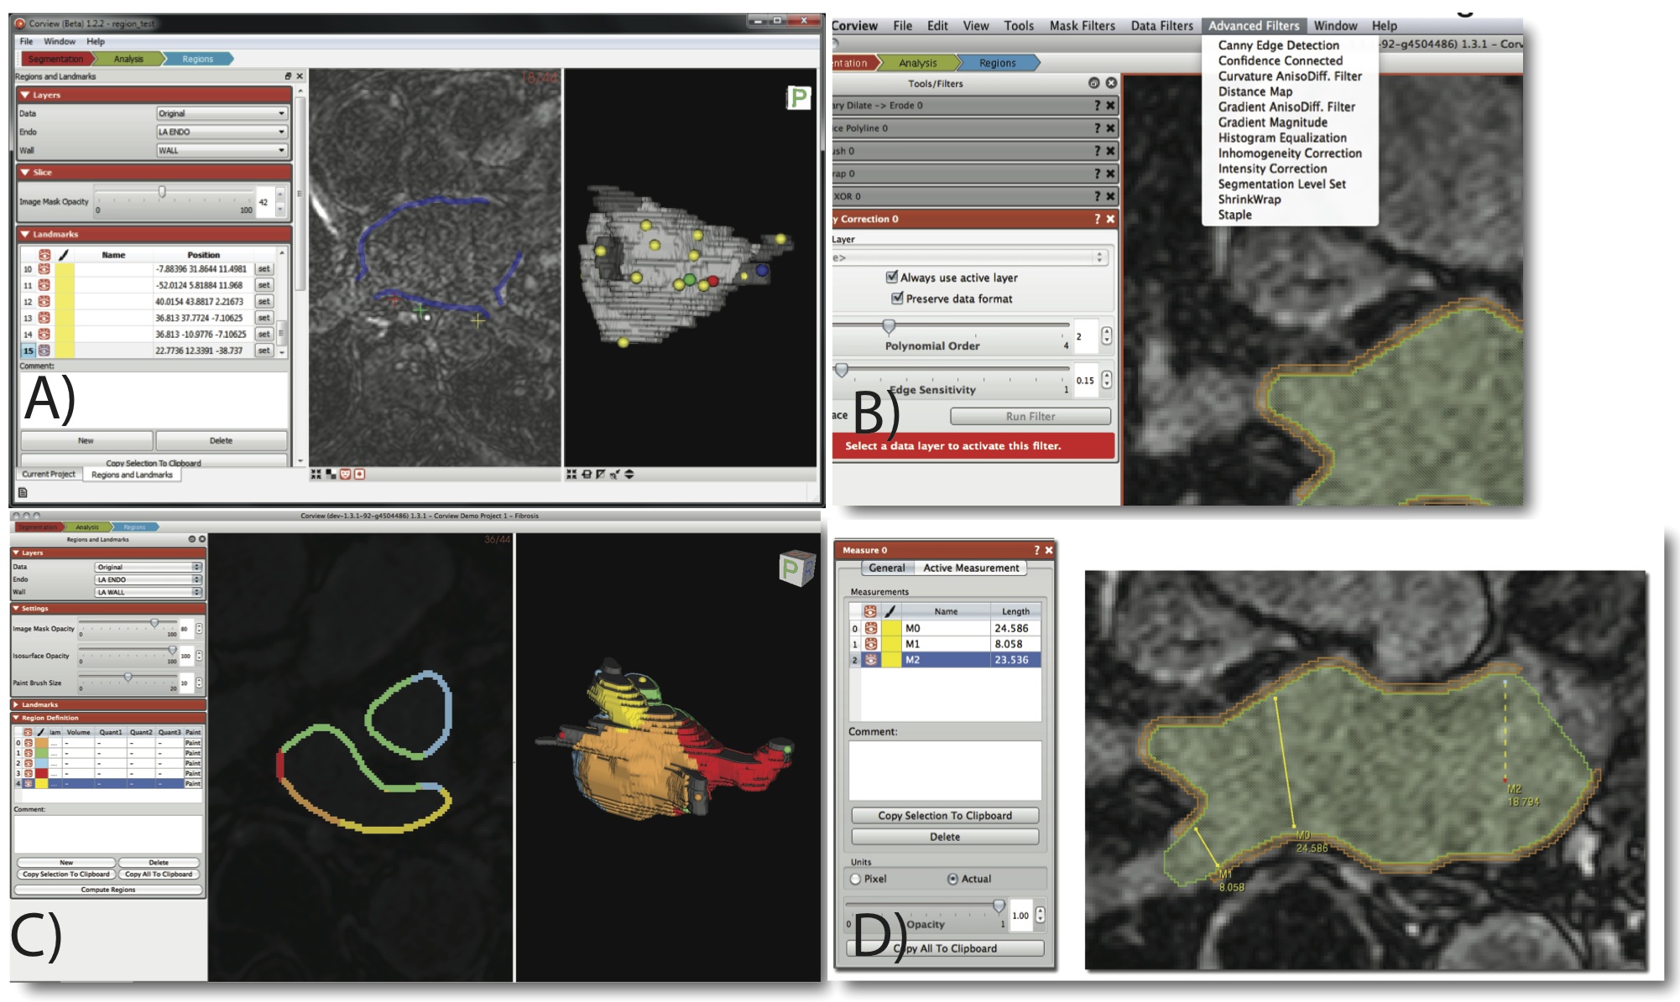
Task: Click the fit-to-view icon under panel A slice view
Action: tap(316, 475)
